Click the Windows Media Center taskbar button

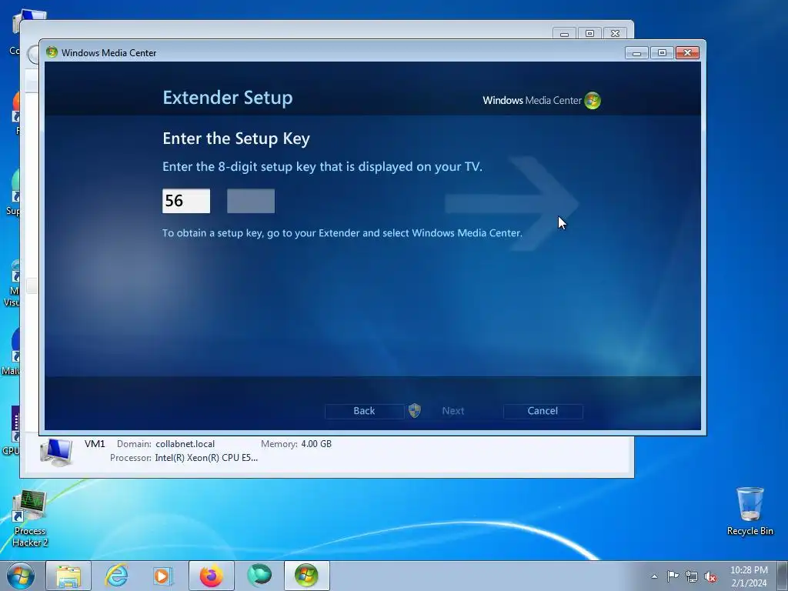pyautogui.click(x=306, y=576)
